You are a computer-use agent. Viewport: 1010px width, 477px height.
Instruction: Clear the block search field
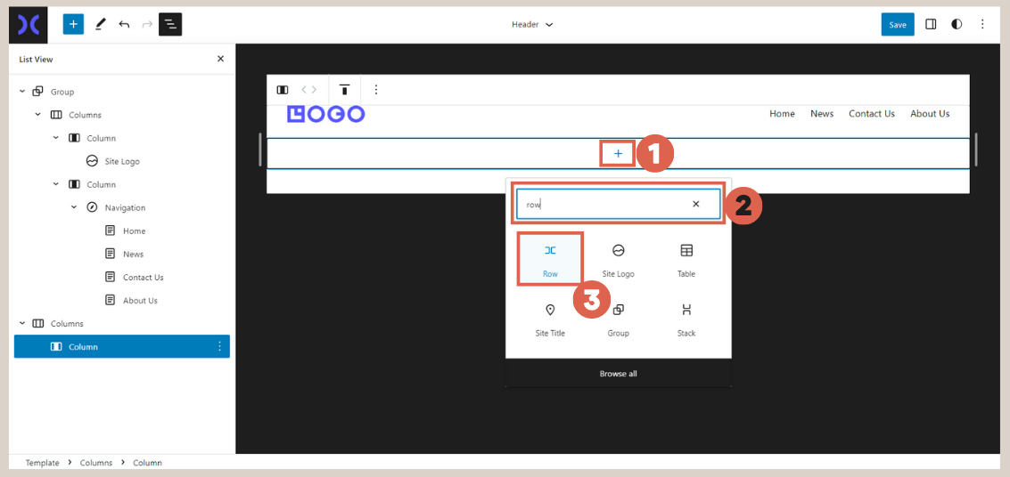[695, 204]
